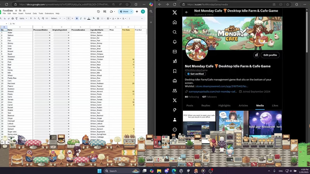Click the Gemini sparkle icon in Sheets
The height and width of the screenshot is (174, 310).
click(x=137, y=11)
